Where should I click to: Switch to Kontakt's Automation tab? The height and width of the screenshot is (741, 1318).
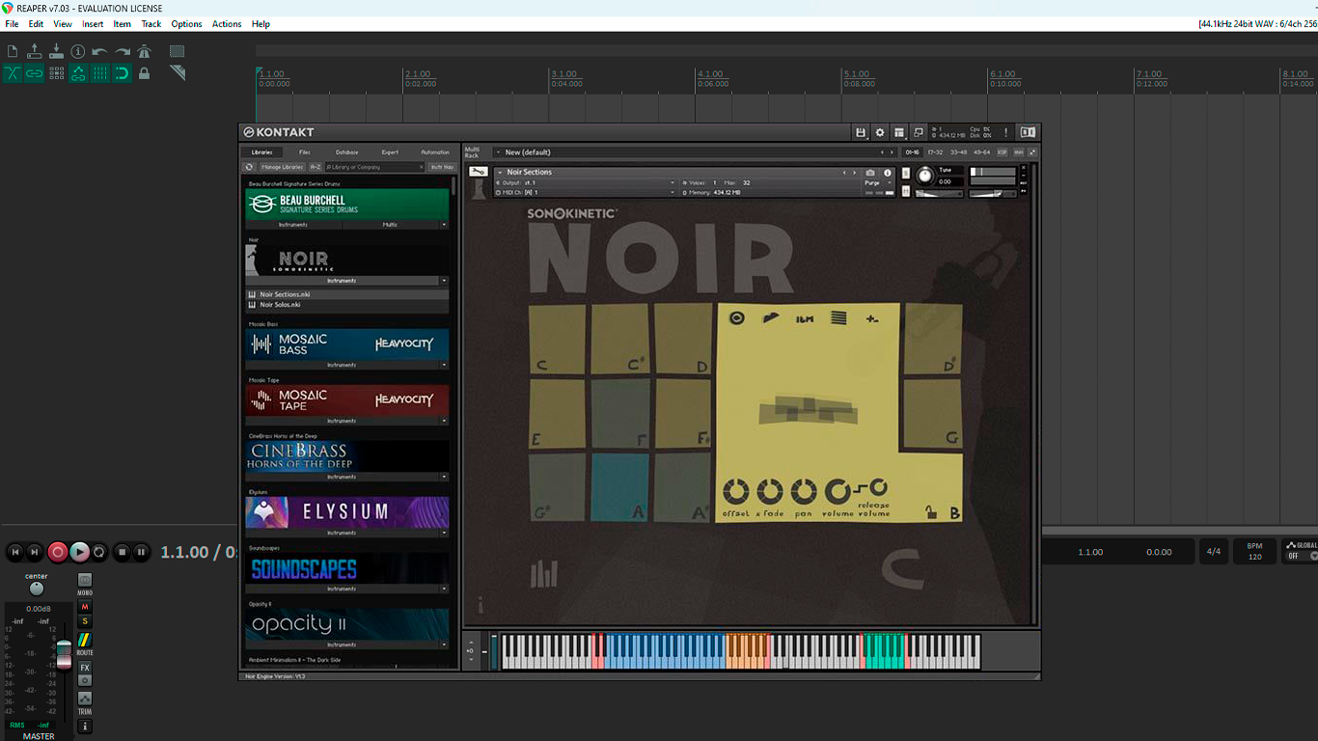(435, 152)
